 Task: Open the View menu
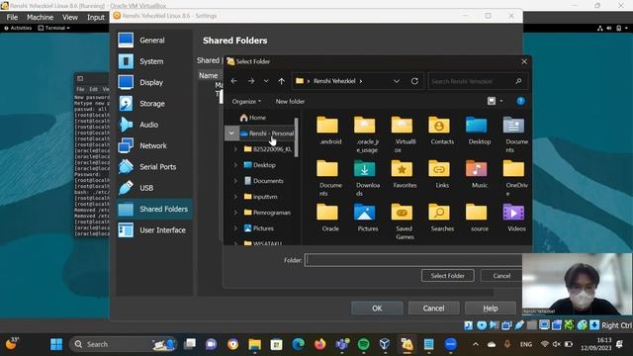(70, 17)
